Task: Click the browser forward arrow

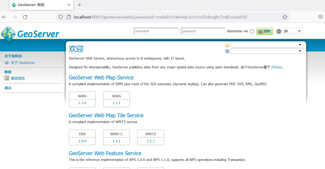Action: (x=14, y=17)
